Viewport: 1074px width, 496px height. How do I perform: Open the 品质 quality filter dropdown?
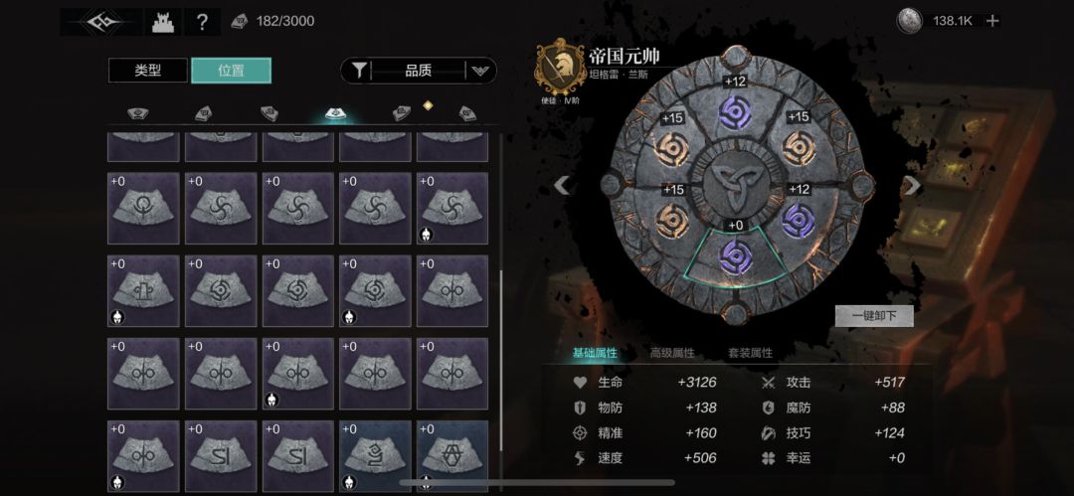(x=419, y=71)
